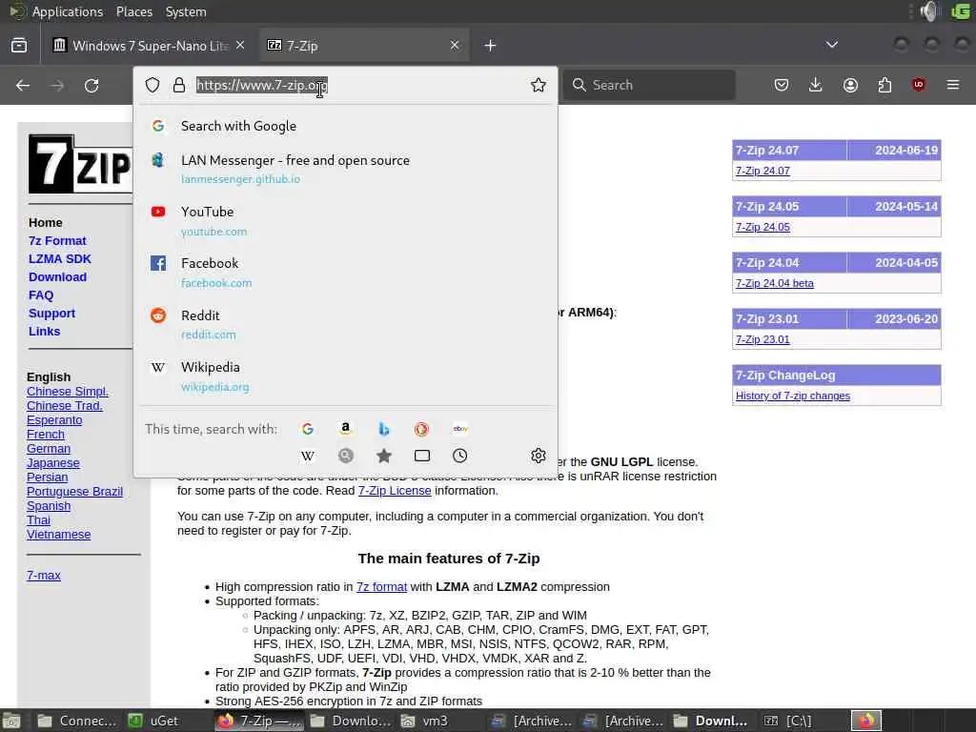Viewport: 976px width, 732px height.
Task: Search this time with eBay icon
Action: [460, 429]
